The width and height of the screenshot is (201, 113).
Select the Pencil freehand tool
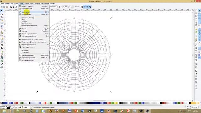click(2, 39)
